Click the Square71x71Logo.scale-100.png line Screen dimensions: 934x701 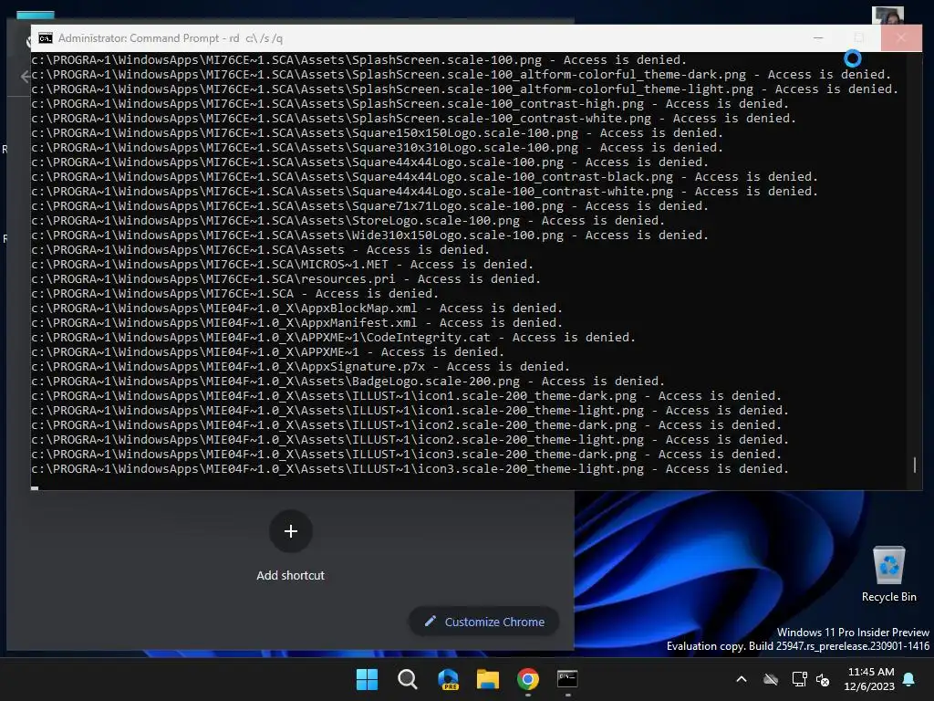[370, 205]
